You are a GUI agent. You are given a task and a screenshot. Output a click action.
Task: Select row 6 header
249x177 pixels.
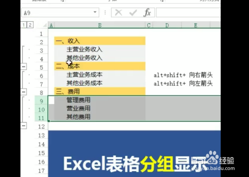(x=41, y=76)
